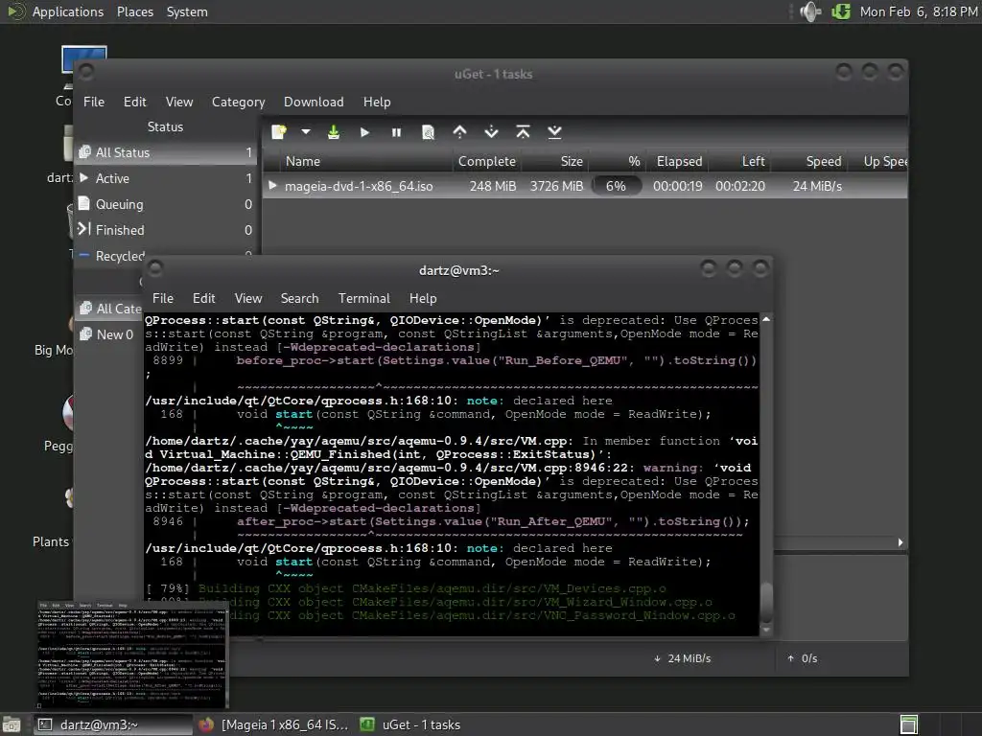Open the new-download dropdown arrow in uGet toolbar
The width and height of the screenshot is (982, 736).
point(306,132)
